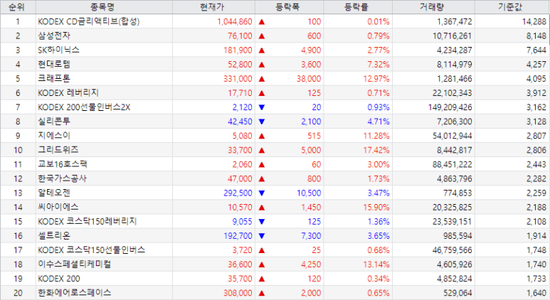Sort by the 등락률 column header
This screenshot has width=550, height=300.
click(358, 7)
